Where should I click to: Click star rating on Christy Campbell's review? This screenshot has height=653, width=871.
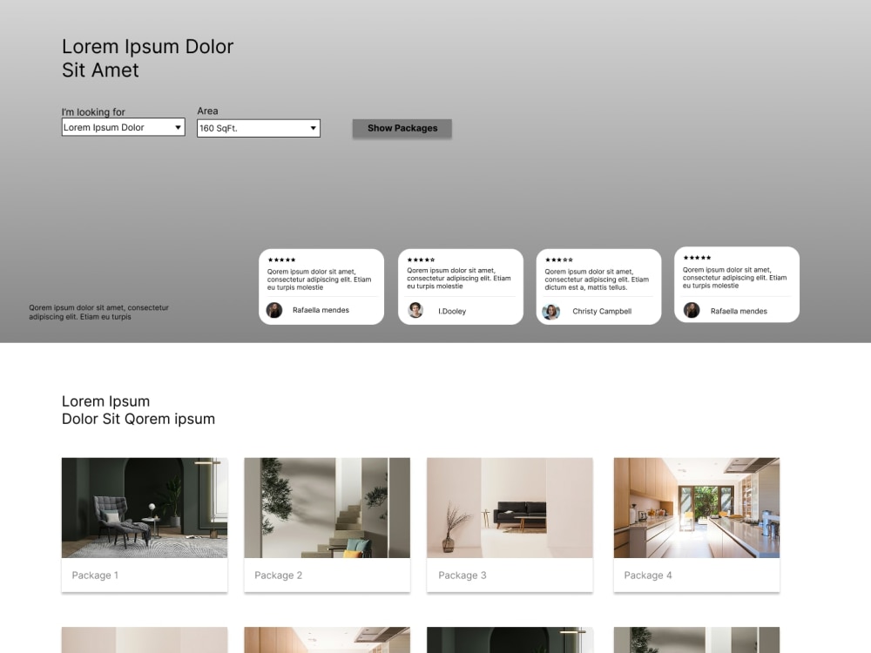coord(559,259)
